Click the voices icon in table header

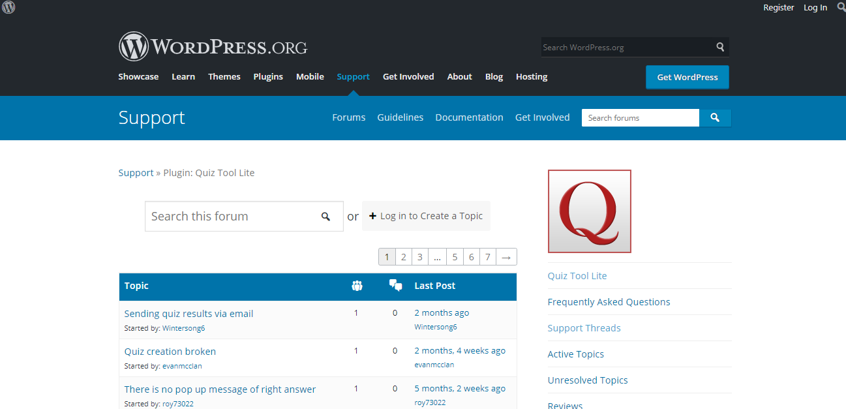(x=357, y=286)
